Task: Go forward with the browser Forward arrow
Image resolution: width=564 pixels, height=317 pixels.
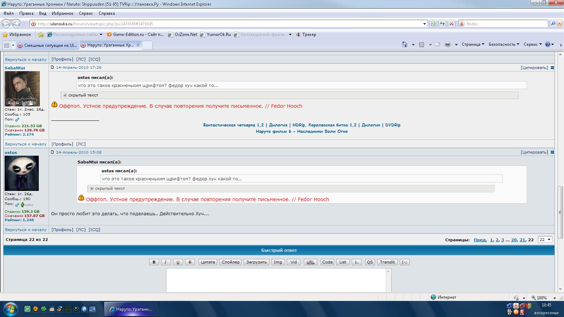Action: [x=16, y=24]
